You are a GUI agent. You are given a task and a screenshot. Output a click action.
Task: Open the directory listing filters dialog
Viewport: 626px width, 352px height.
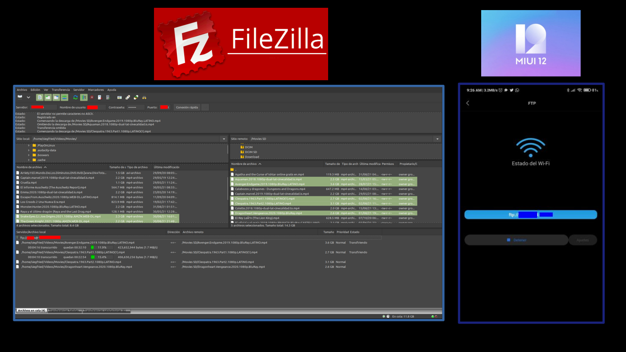pos(120,97)
